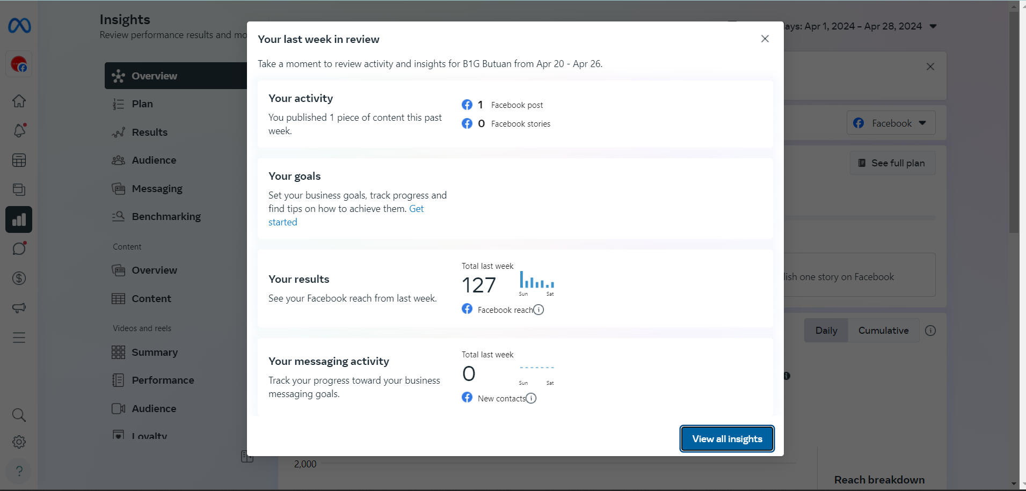Open the Facebook platform dropdown

coord(891,123)
